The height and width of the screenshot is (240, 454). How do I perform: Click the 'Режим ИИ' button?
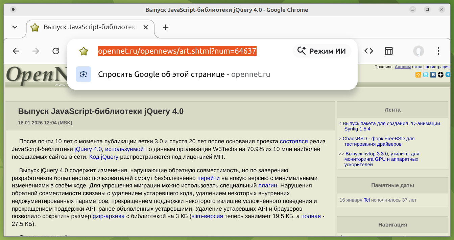click(321, 51)
